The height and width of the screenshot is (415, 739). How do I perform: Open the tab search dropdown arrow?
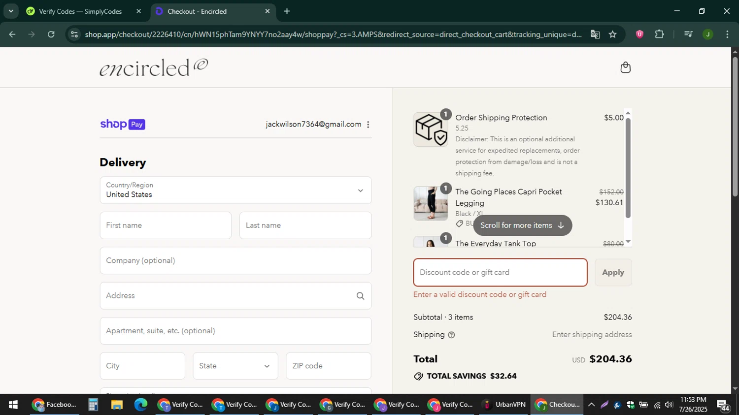point(11,11)
